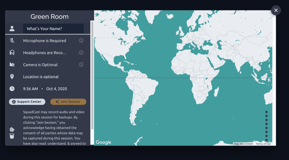Open info for Camera is Optional

tap(81, 65)
